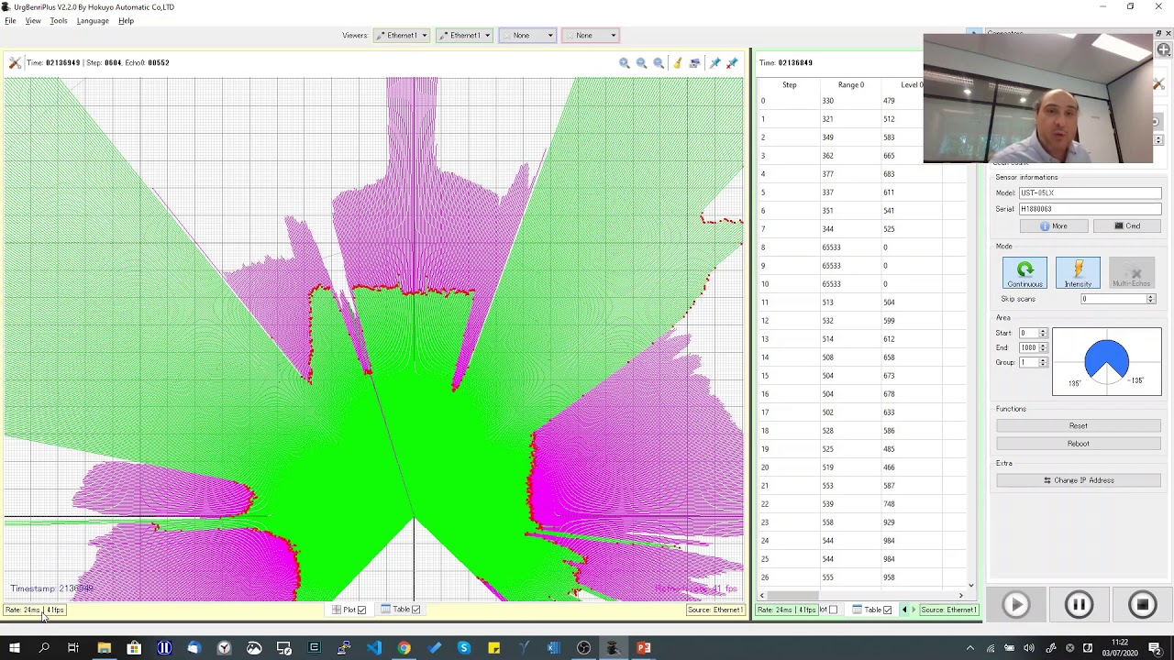Screen dimensions: 1174x660
Task: Toggle Plot checkbox in right viewer footer
Action: tap(833, 610)
